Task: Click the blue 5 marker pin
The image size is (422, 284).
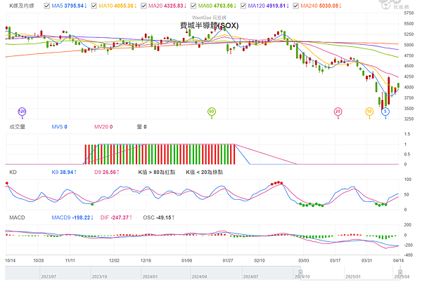Action: click(385, 112)
